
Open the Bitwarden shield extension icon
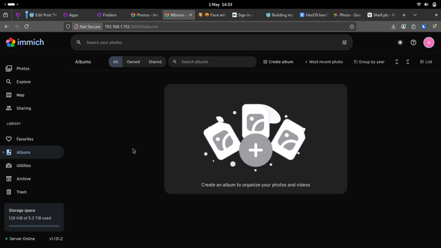424,26
